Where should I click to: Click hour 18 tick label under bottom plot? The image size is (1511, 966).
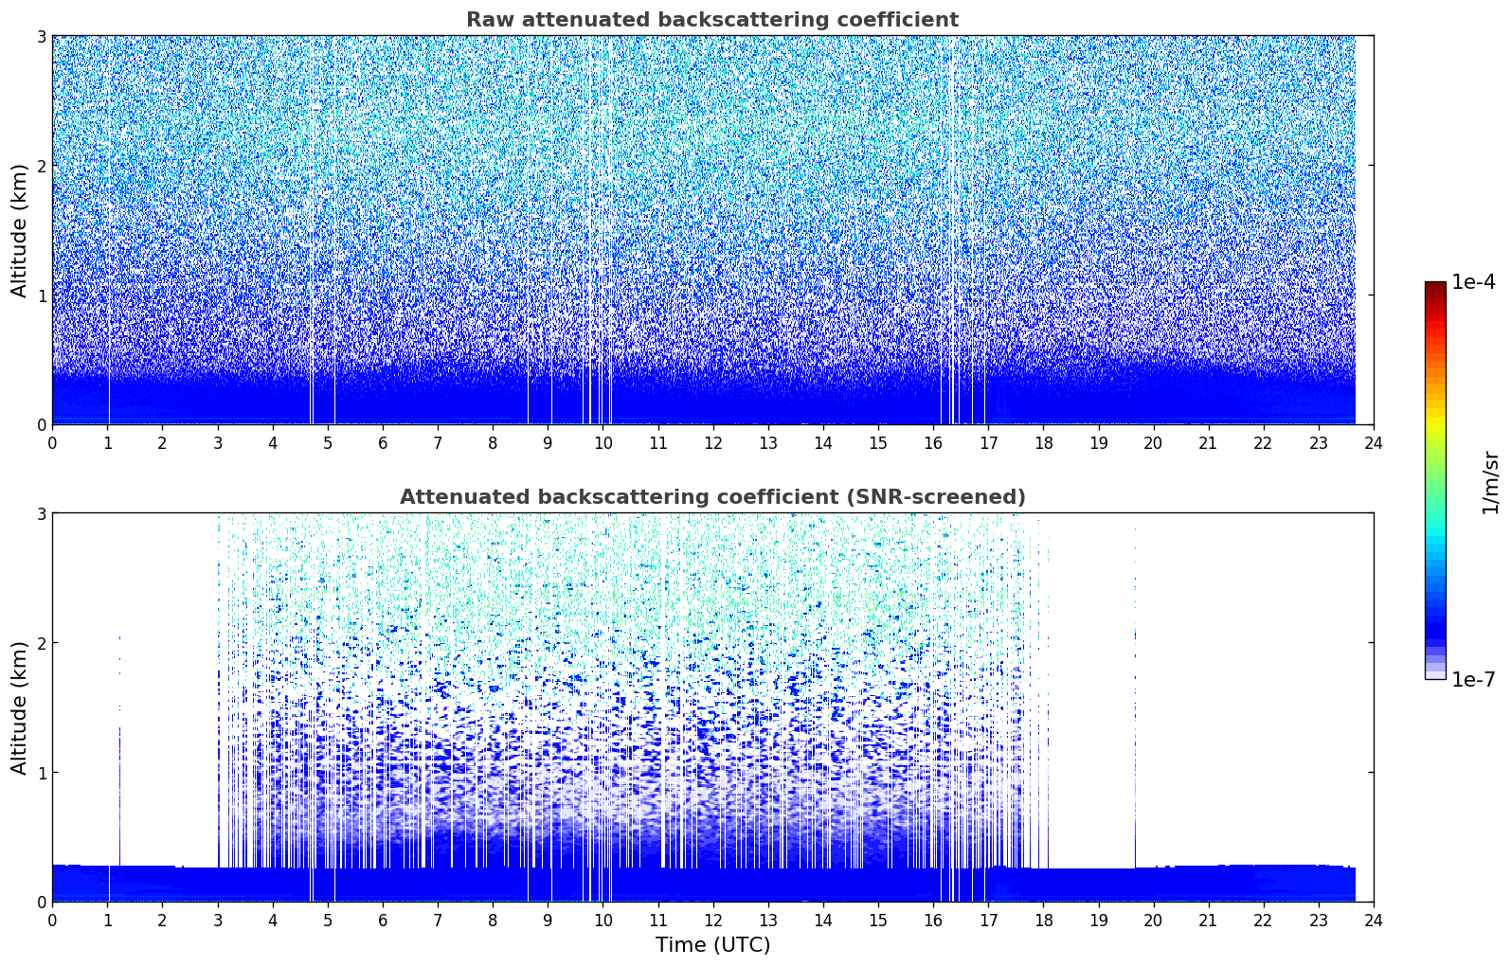pos(1043,921)
